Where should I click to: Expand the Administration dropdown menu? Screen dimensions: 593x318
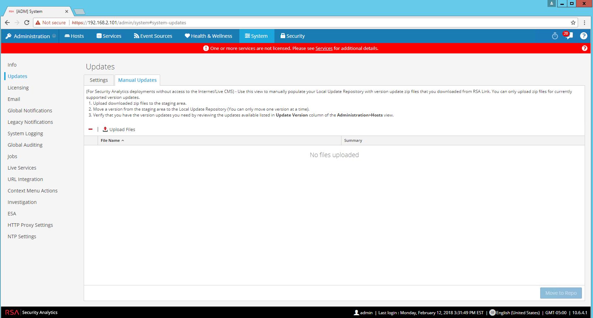[x=31, y=36]
